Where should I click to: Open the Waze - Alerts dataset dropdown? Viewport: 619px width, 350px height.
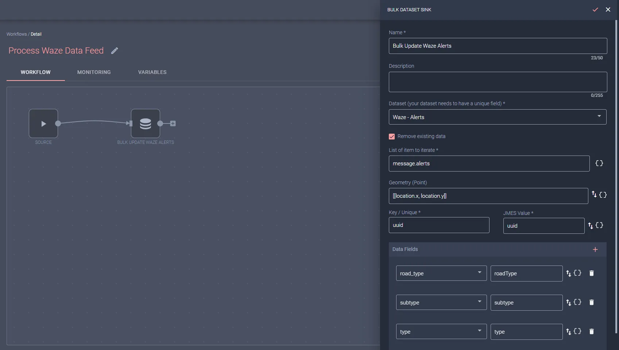tap(498, 117)
